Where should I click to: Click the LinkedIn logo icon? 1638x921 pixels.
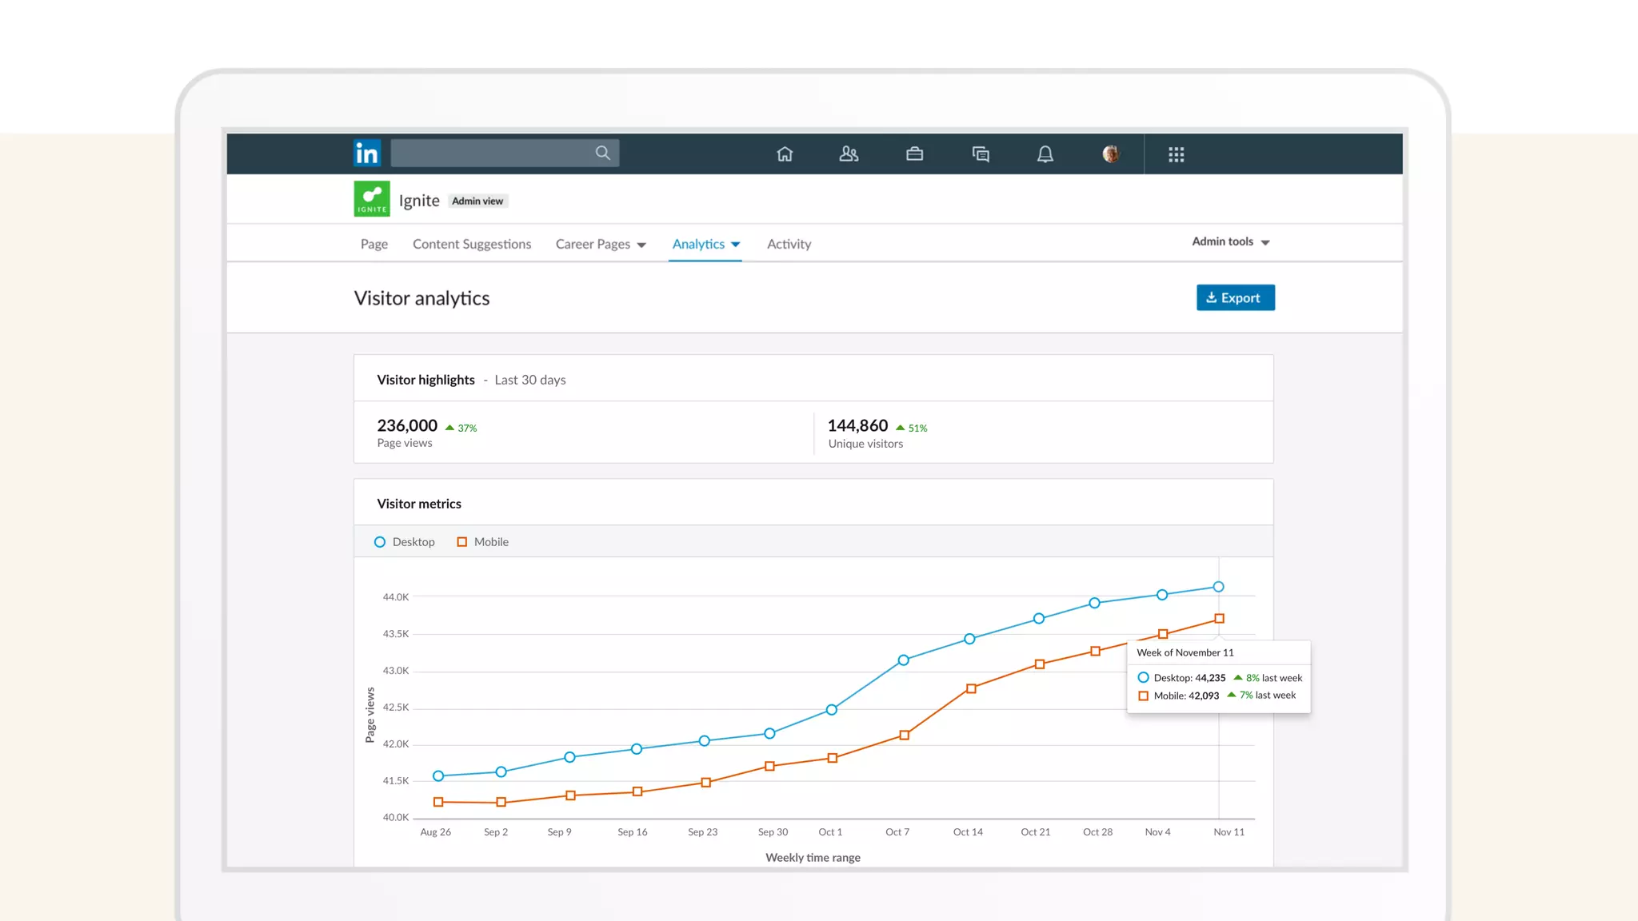click(x=367, y=153)
